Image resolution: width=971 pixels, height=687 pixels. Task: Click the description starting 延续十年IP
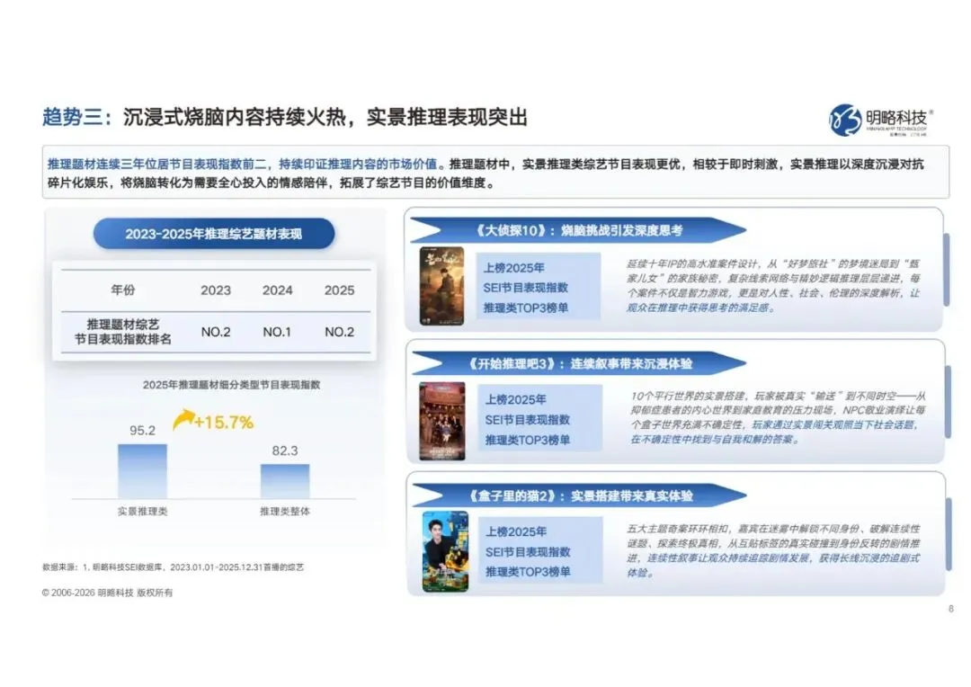773,285
